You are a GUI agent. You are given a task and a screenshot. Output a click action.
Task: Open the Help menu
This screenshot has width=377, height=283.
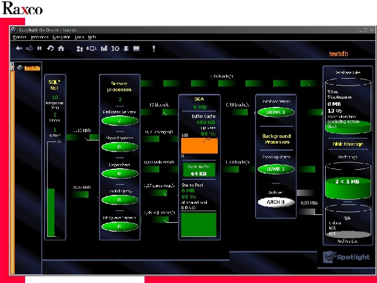(92, 37)
